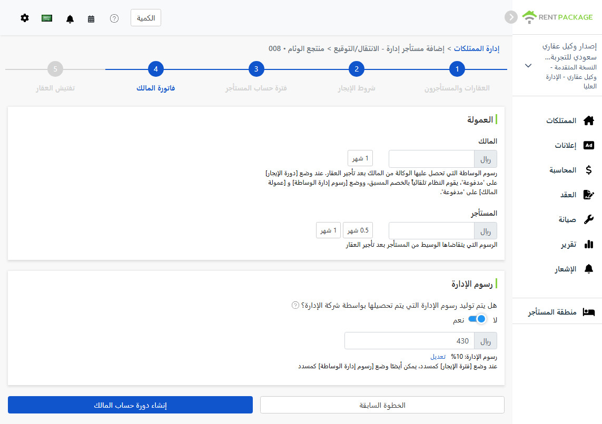The image size is (602, 424).
Task: Select step 4 circle فاتورة المالك
Action: 155,69
